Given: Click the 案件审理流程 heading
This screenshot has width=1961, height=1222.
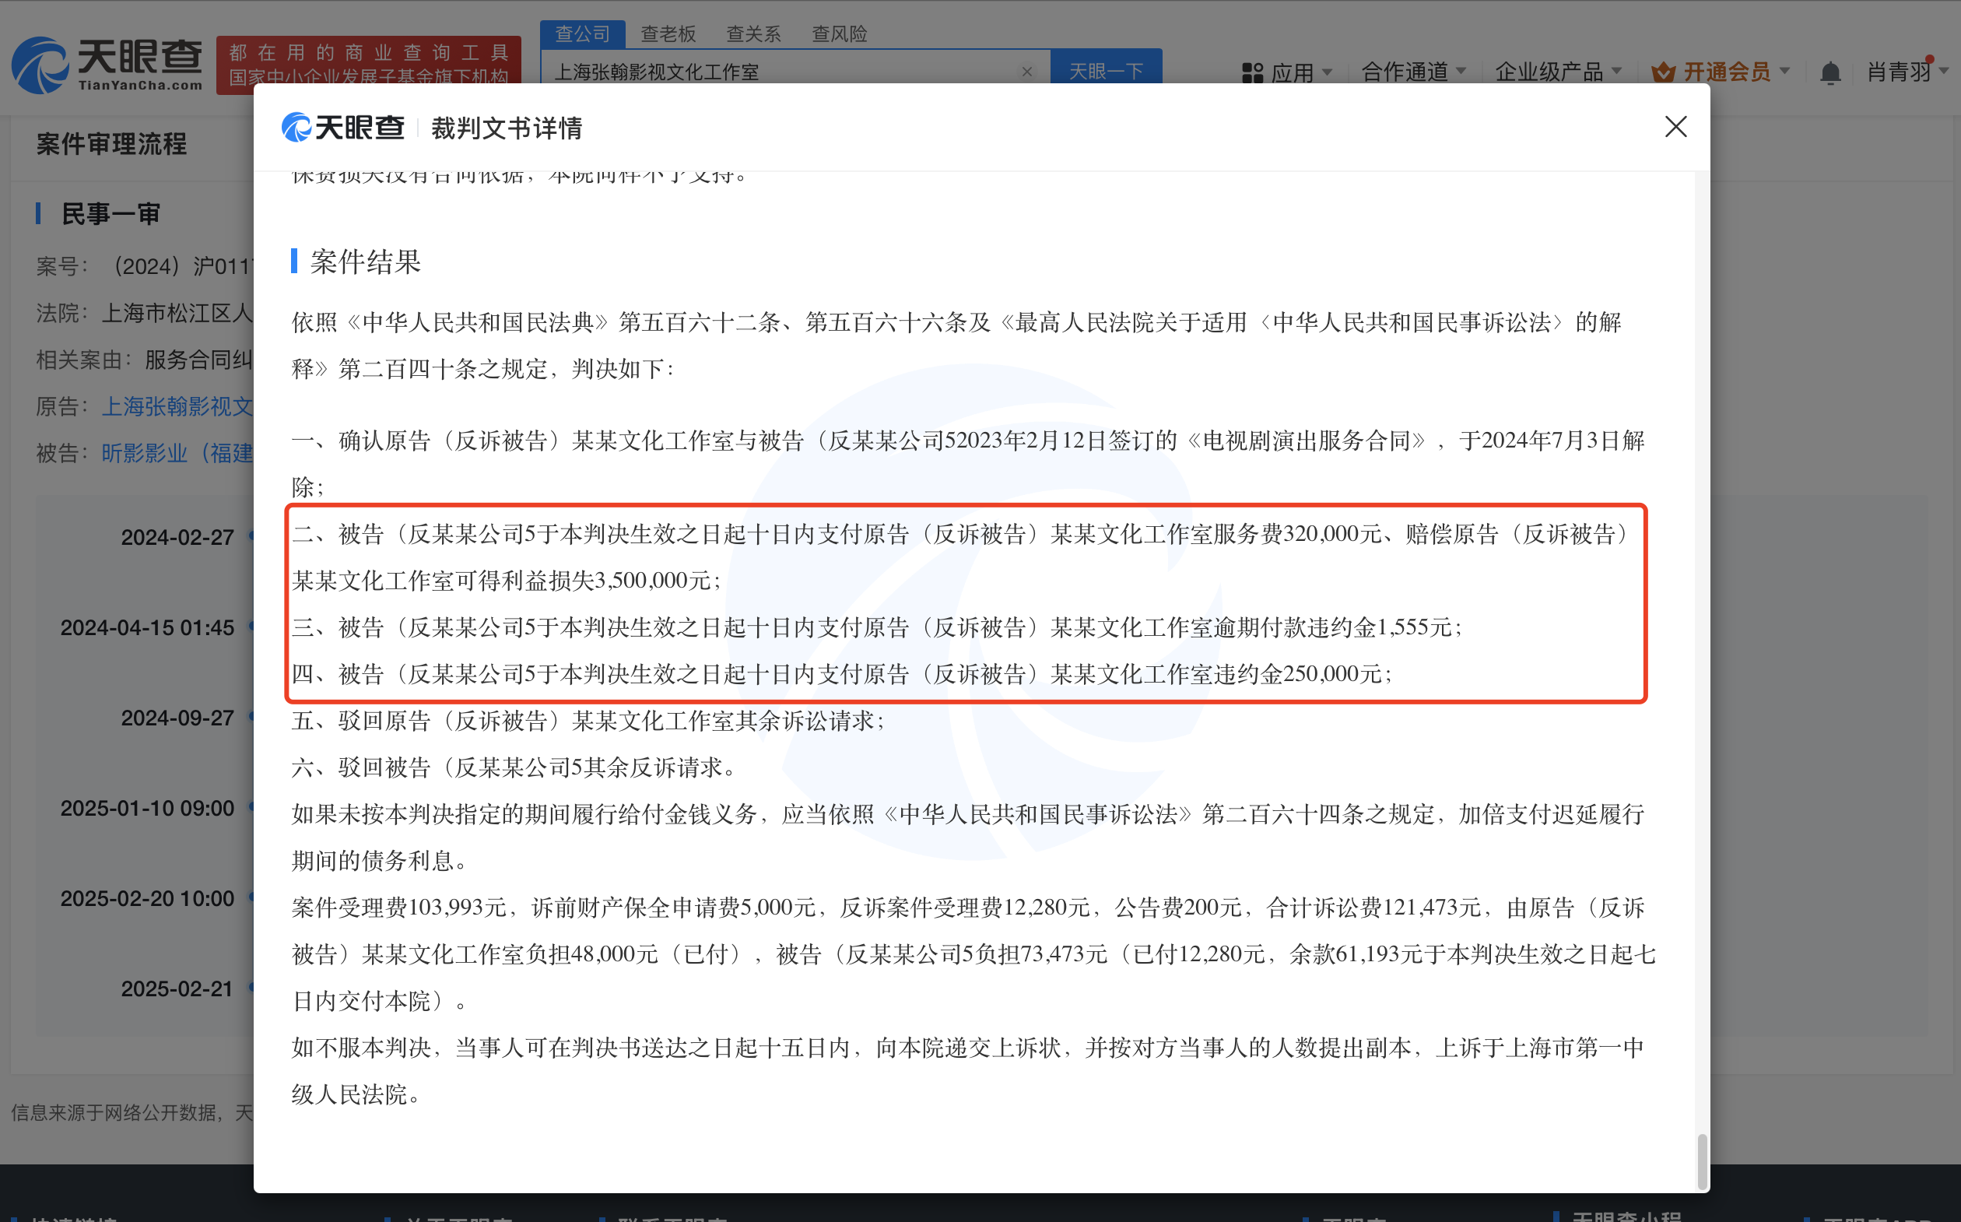Looking at the screenshot, I should point(111,144).
